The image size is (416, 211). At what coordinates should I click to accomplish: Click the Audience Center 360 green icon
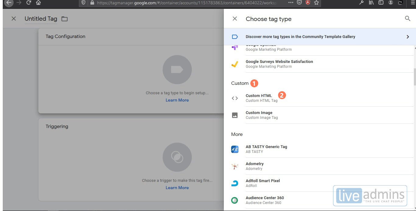pos(234,200)
